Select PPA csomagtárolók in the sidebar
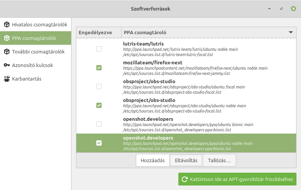The image size is (301, 190). pyautogui.click(x=35, y=38)
